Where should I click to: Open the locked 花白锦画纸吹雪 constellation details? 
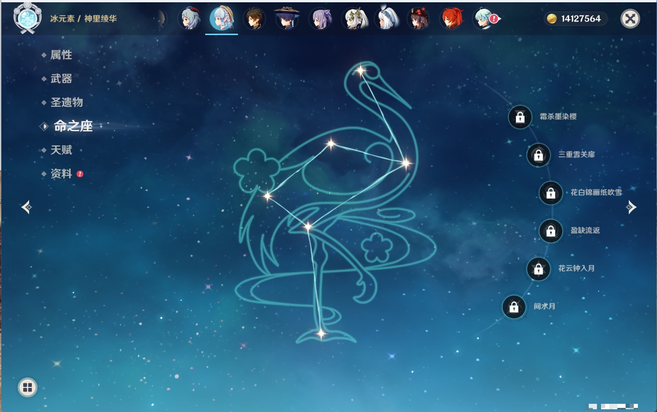[x=551, y=193]
